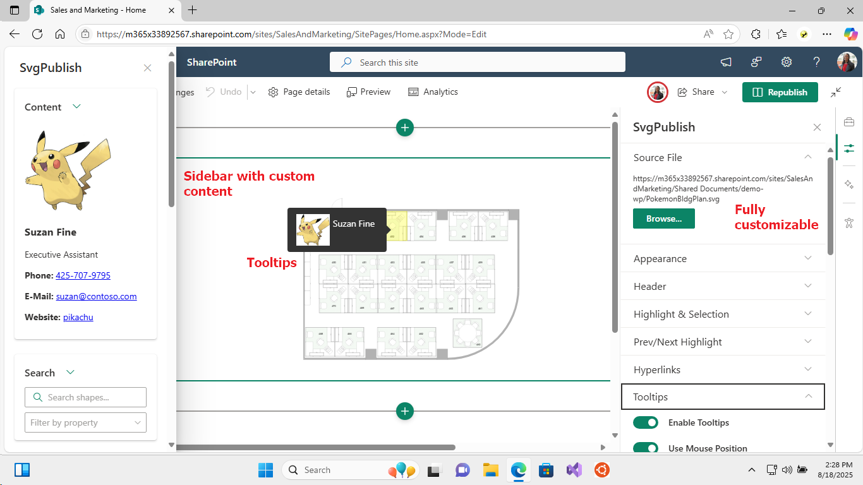Open browser settings and more ellipsis
The height and width of the screenshot is (485, 863).
click(x=827, y=34)
